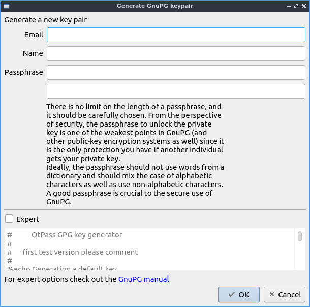Grab the template text area scrollbar handle
310x307 pixels.
coord(300,236)
